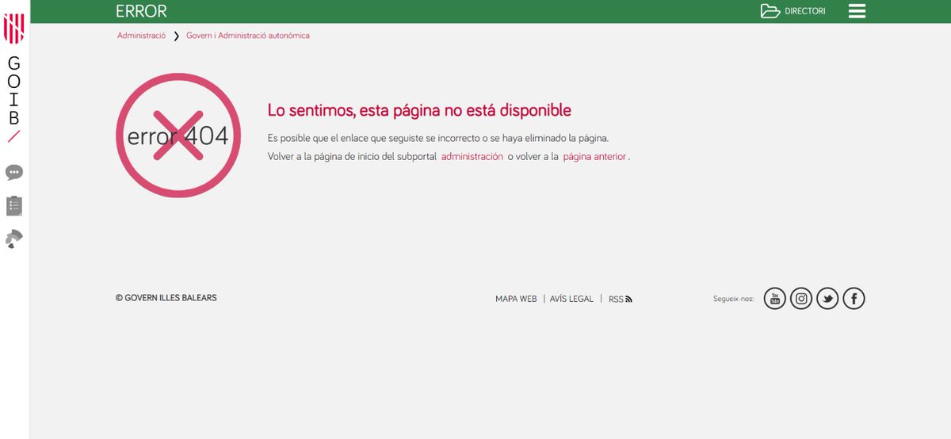This screenshot has height=439, width=951.
Task: Follow the administración subportal link
Action: [472, 157]
